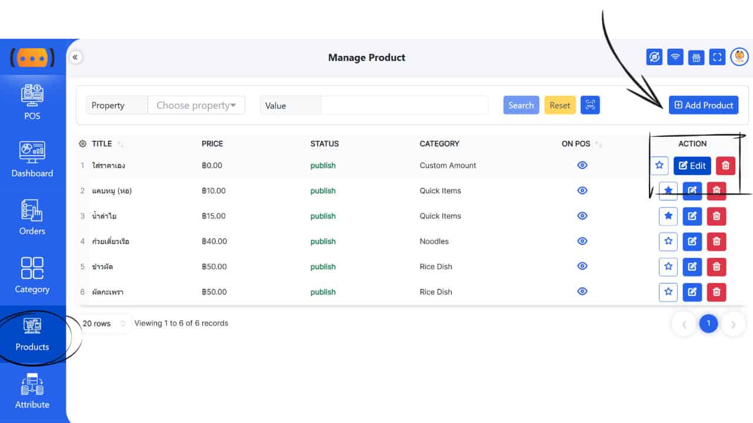Open the 20 rows page size selector

(x=104, y=324)
